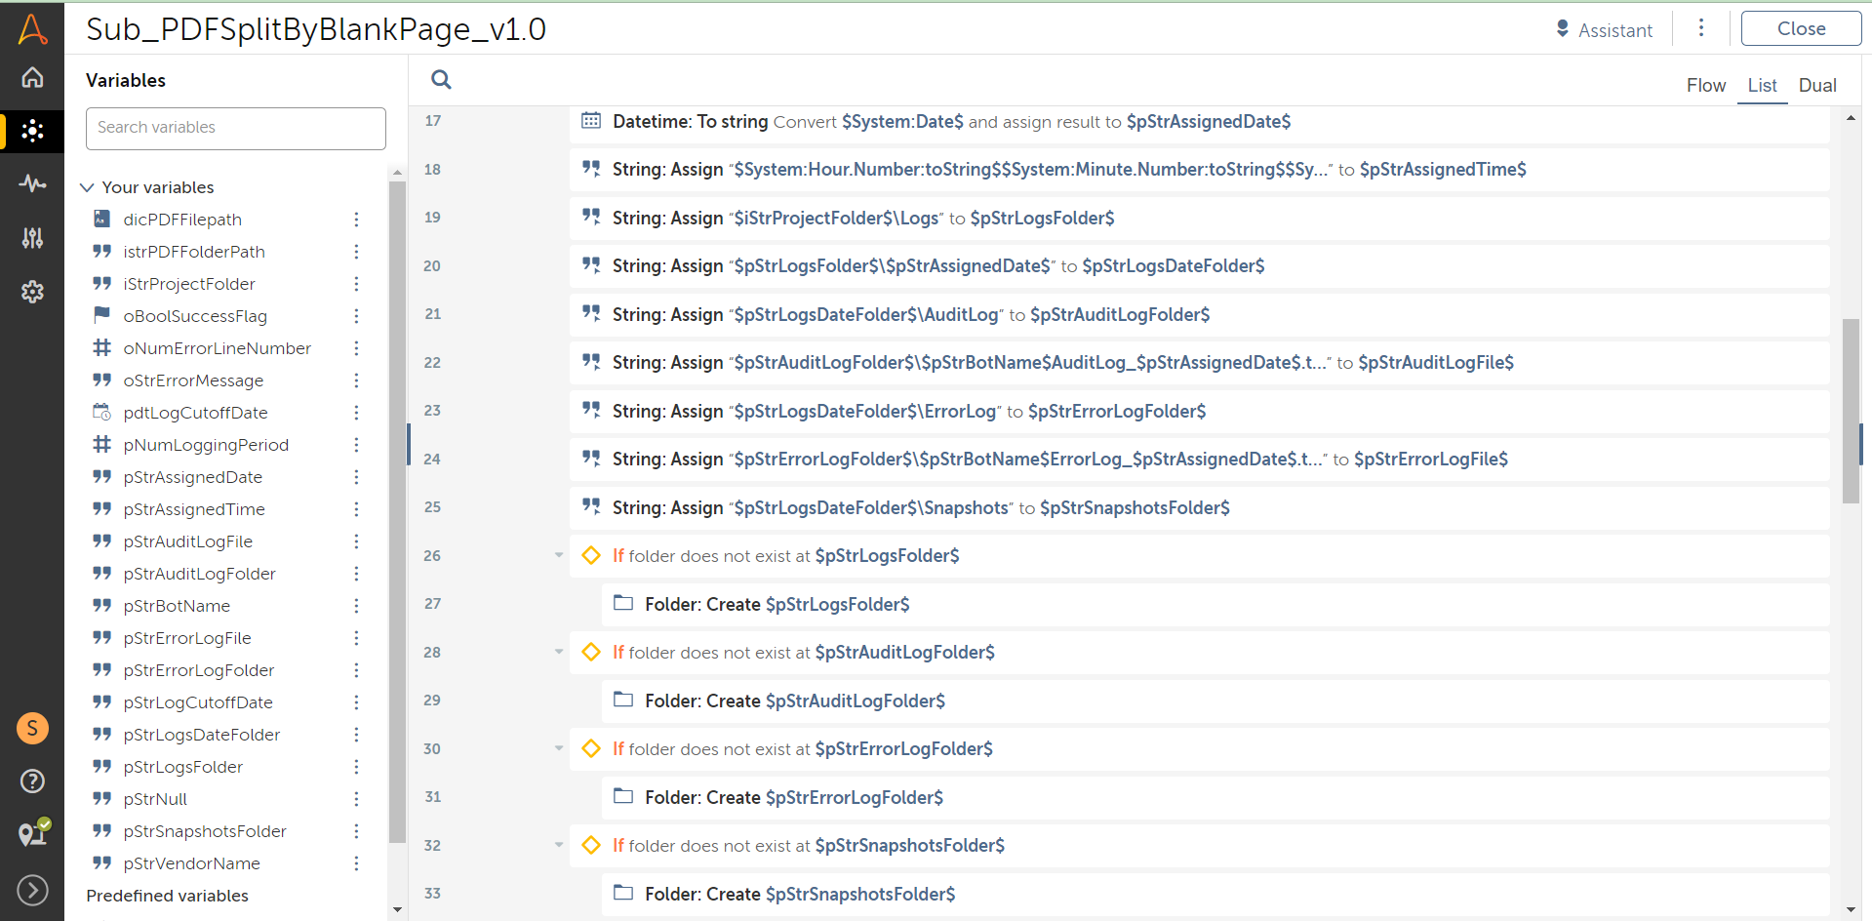Open the Home icon in left sidebar

pyautogui.click(x=32, y=77)
